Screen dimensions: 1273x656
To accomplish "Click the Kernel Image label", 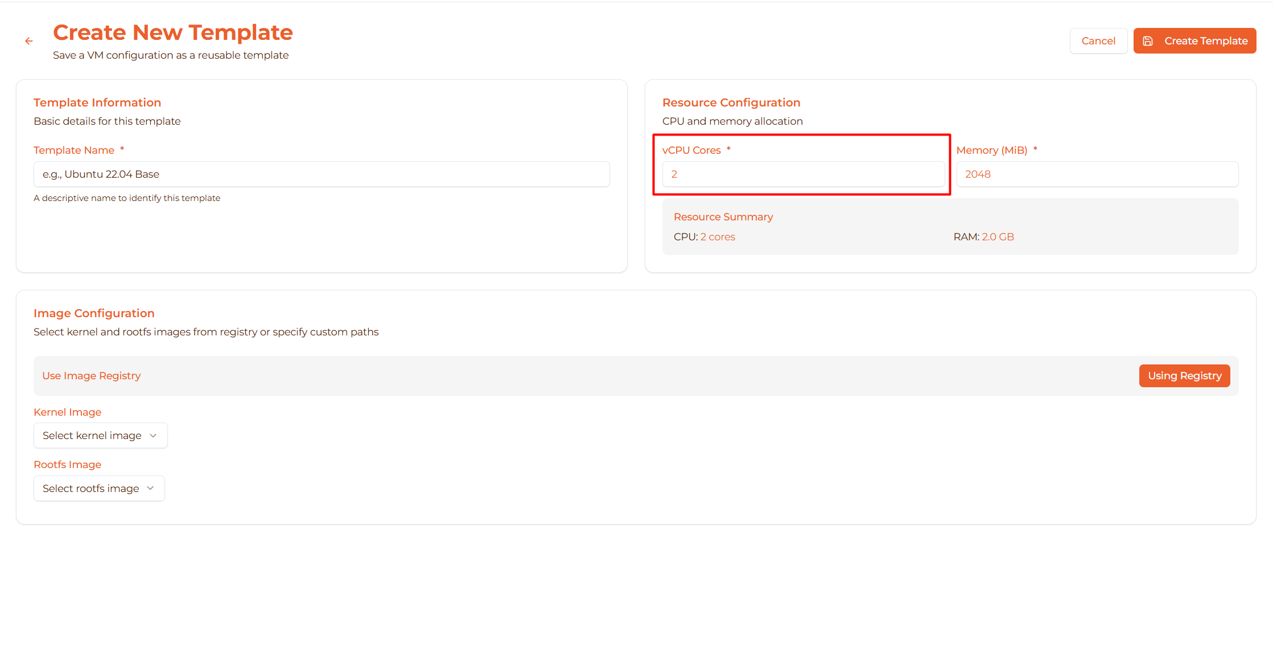I will coord(67,412).
